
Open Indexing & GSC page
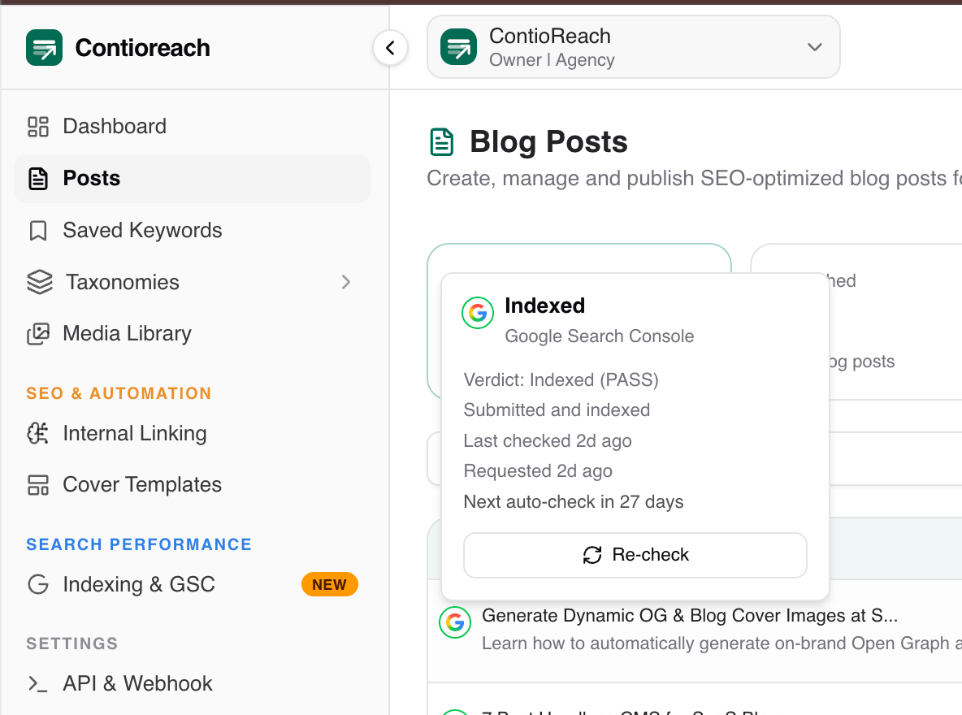point(192,584)
